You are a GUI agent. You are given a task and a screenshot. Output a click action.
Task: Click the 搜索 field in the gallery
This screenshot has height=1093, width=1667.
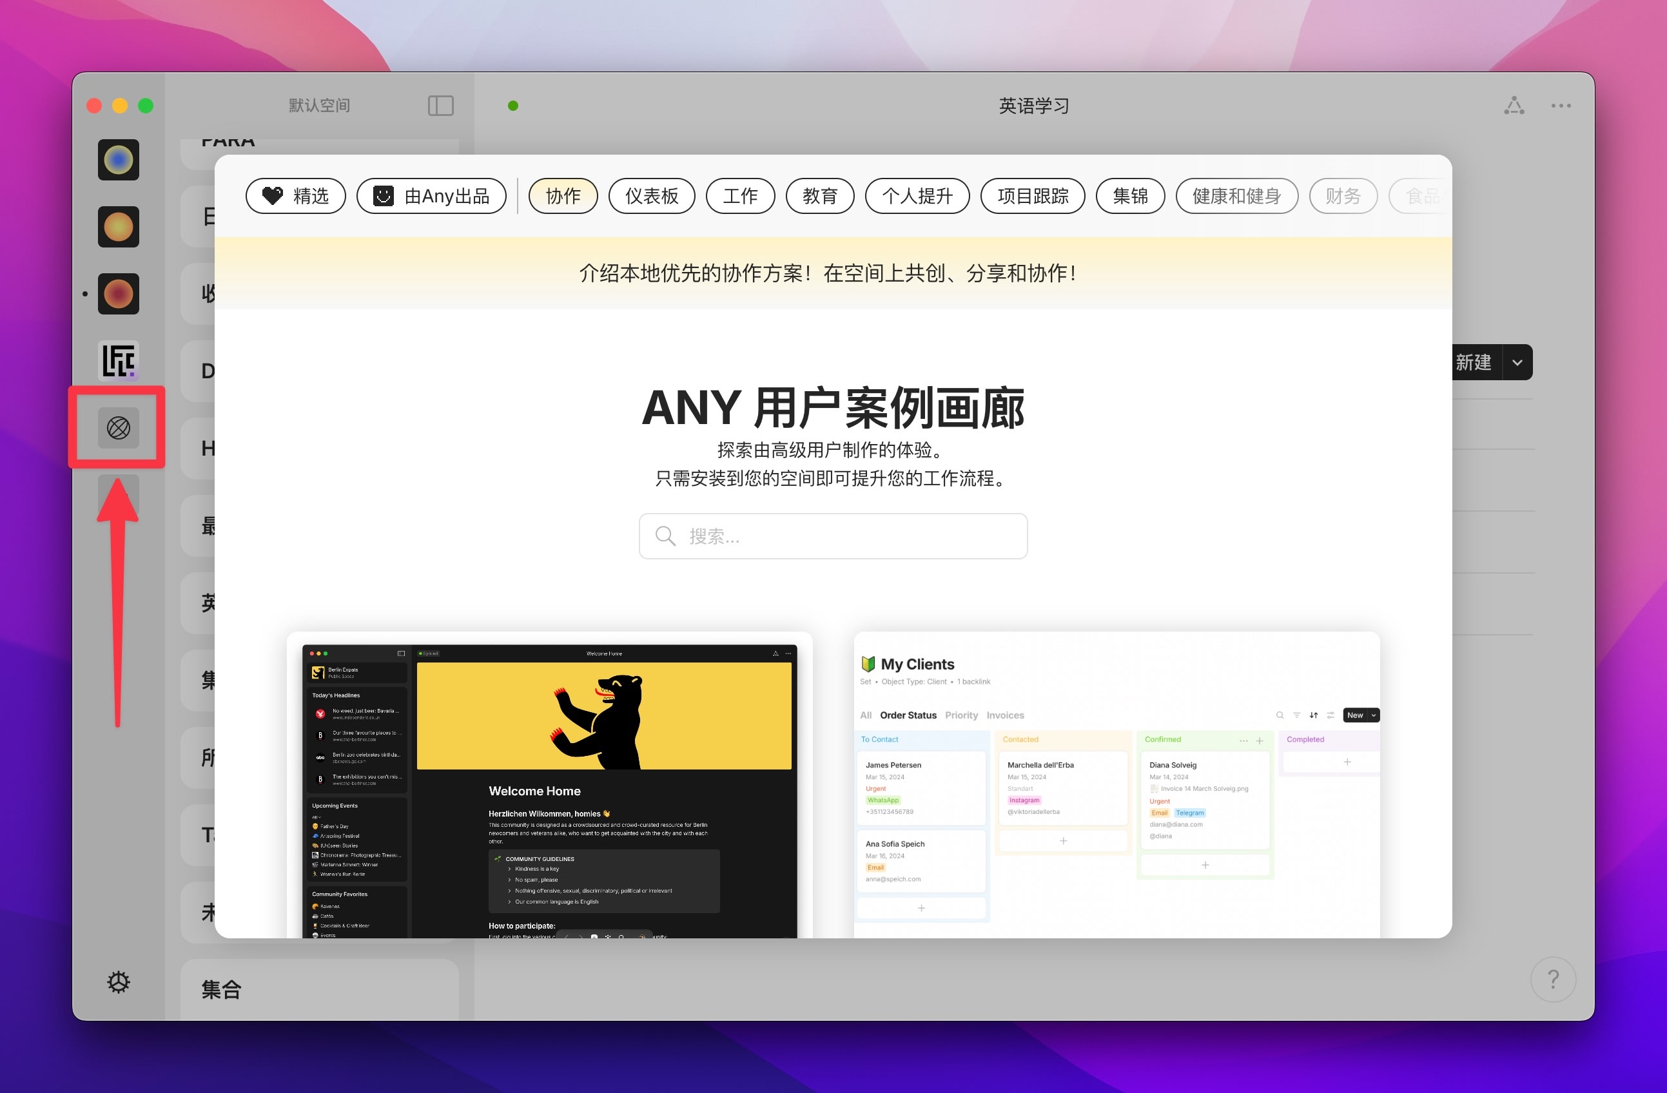tap(833, 536)
